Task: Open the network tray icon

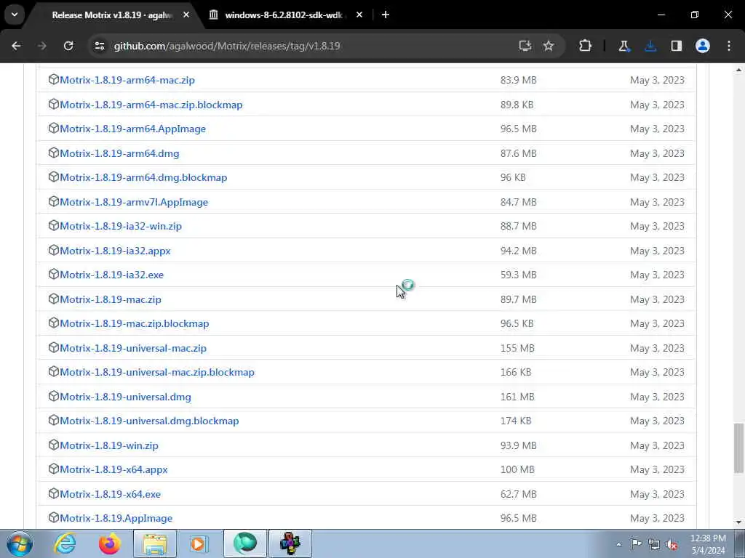Action: (x=654, y=544)
